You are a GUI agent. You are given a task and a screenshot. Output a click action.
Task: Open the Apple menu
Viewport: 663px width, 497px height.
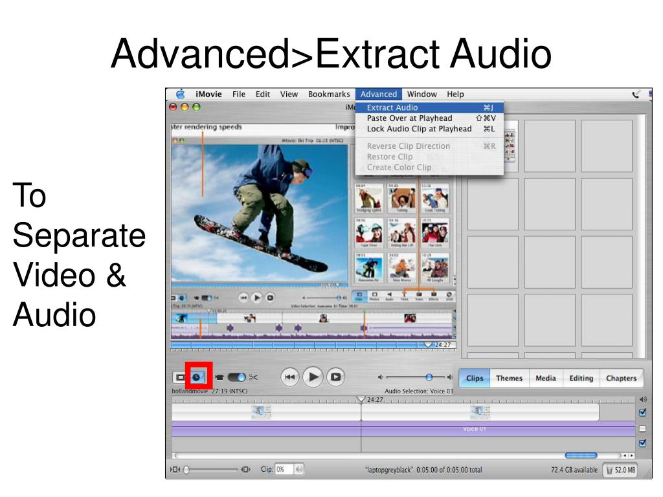coord(181,94)
